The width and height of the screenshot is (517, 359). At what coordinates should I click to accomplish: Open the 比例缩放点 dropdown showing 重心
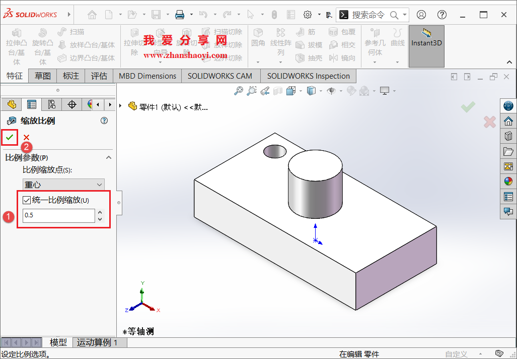pos(63,185)
